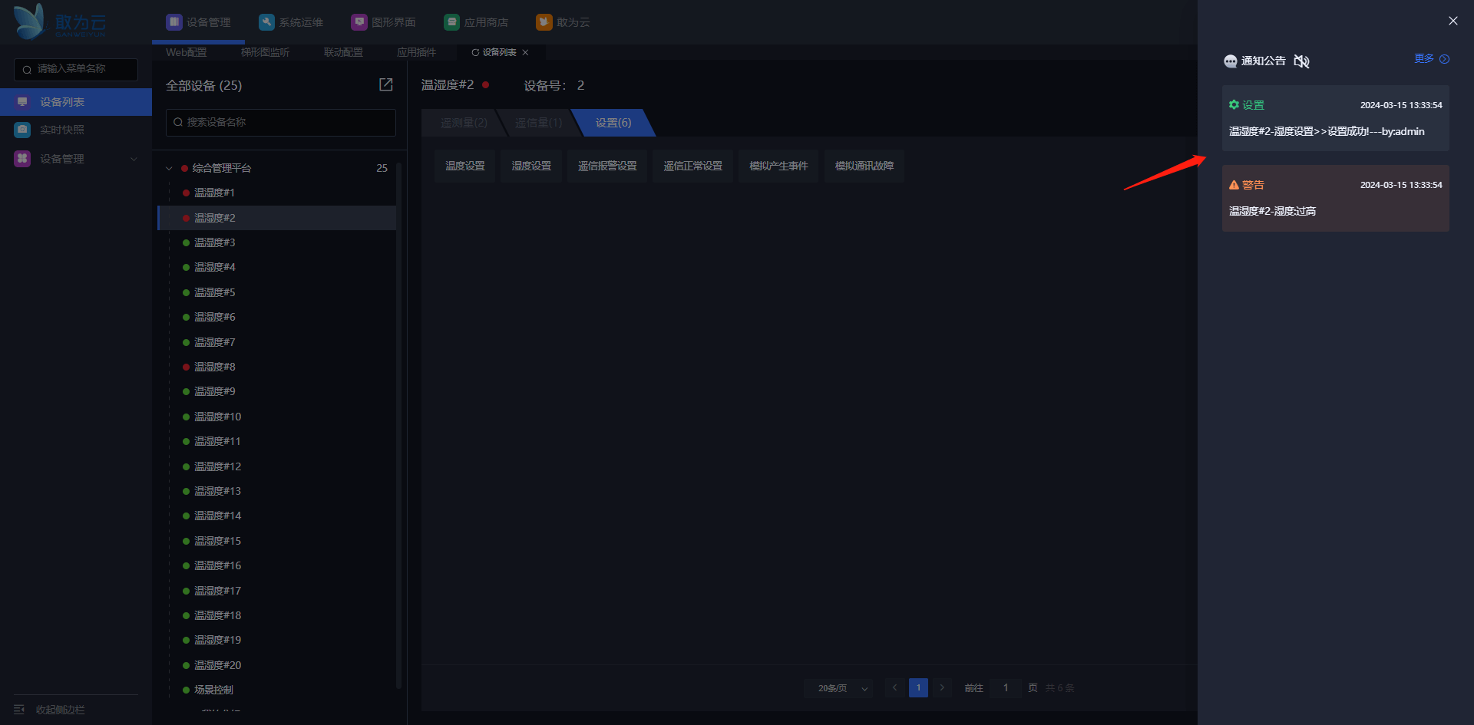This screenshot has width=1474, height=725.
Task: Click the 湿度设置 button
Action: [531, 166]
